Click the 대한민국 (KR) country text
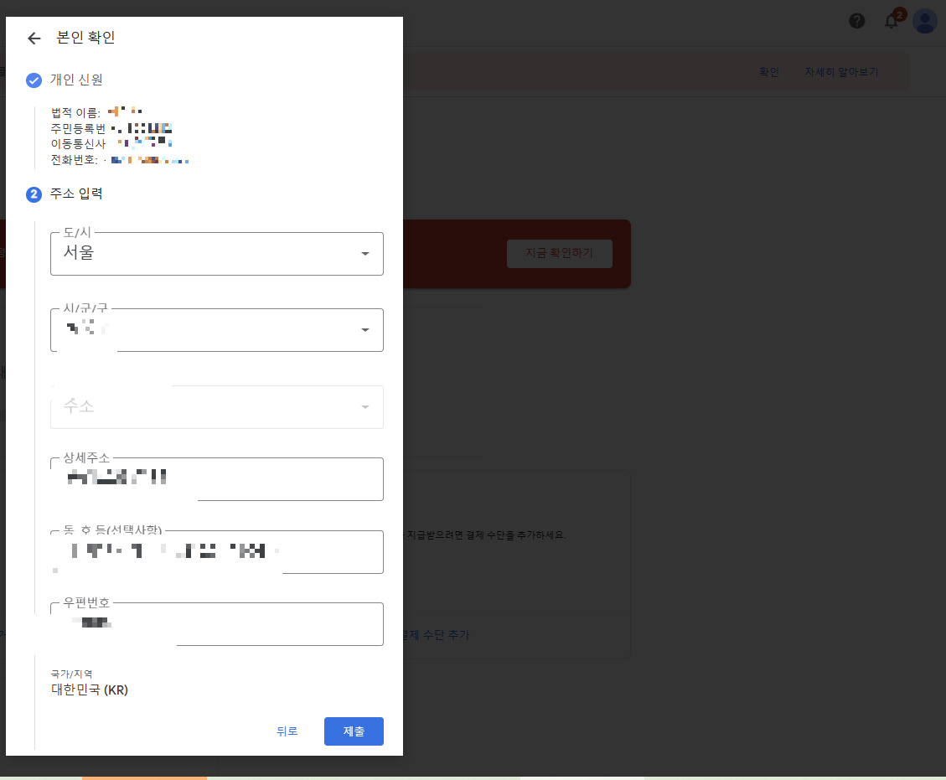The image size is (946, 780). tap(90, 690)
